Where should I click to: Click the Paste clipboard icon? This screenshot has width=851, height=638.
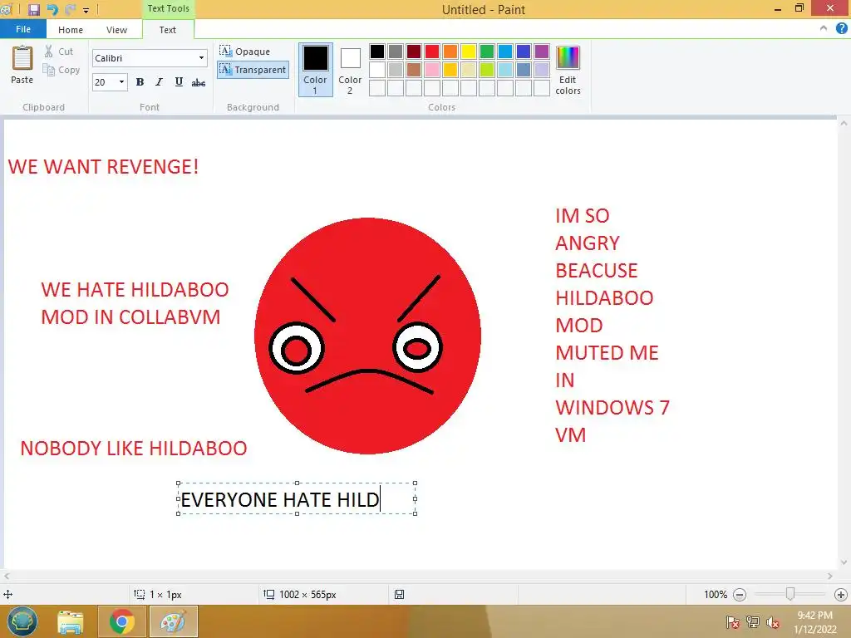[22, 59]
